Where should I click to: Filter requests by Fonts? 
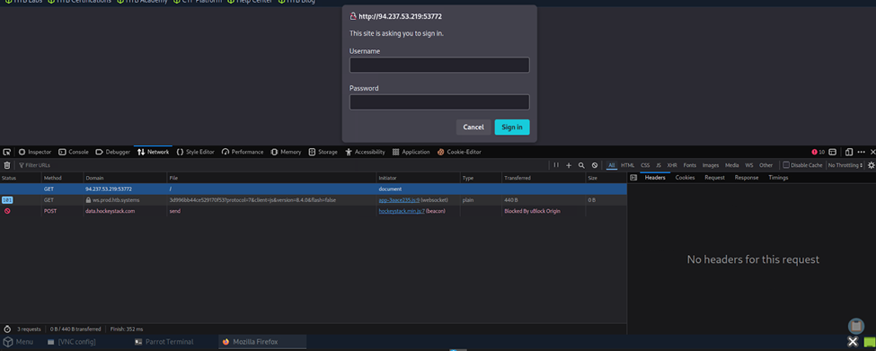[689, 165]
